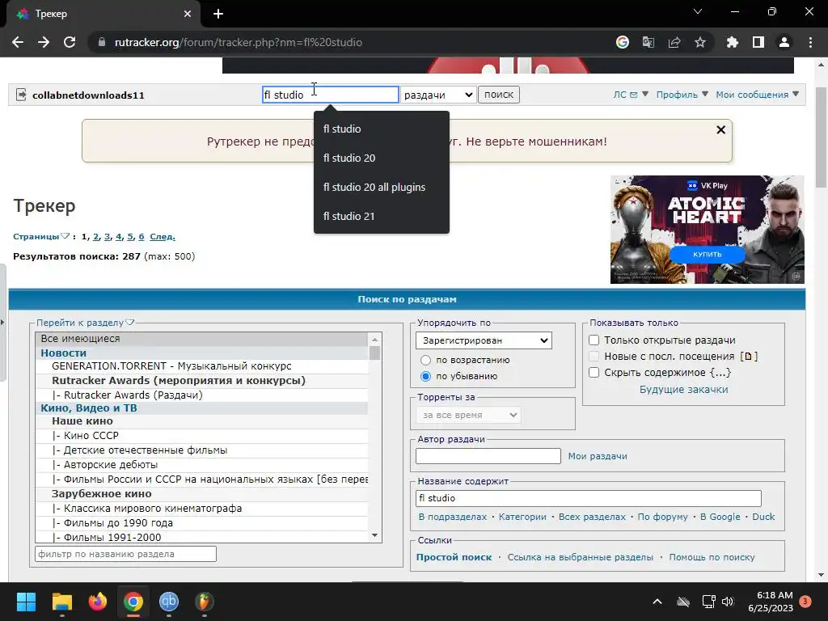Open the Зарегистрирован sort dropdown
Viewport: 828px width, 621px height.
pyautogui.click(x=484, y=340)
